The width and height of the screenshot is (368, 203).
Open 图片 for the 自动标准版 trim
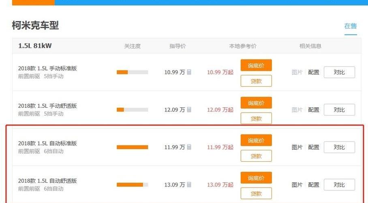tap(297, 147)
